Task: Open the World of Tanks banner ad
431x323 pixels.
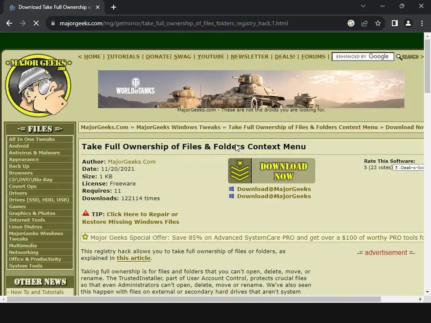Action: coord(251,89)
